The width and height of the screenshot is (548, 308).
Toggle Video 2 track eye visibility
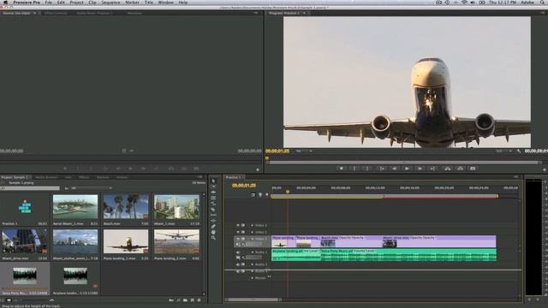coord(238,232)
